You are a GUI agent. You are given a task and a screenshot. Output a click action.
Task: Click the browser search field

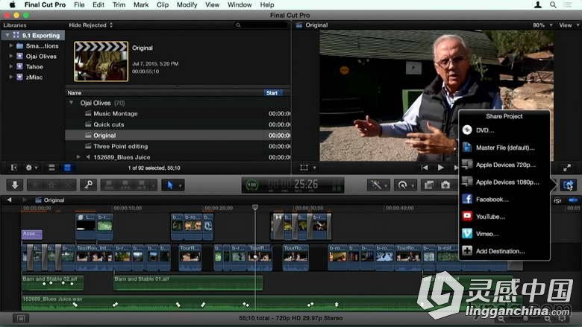click(262, 25)
